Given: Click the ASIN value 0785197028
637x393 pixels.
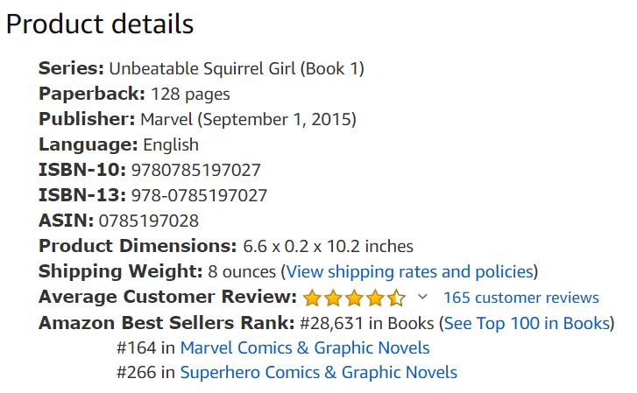Looking at the screenshot, I should pyautogui.click(x=149, y=221).
